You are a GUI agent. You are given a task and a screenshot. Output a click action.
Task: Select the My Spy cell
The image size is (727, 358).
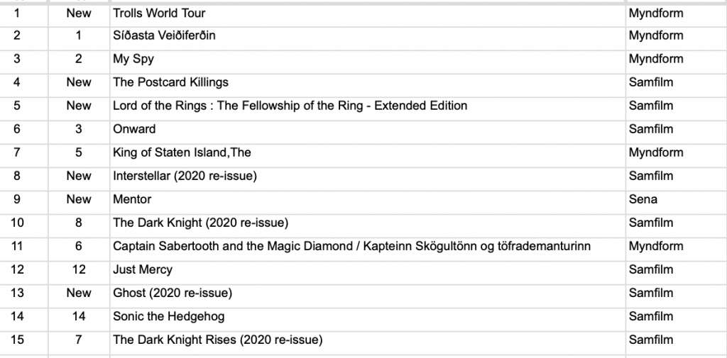point(133,59)
